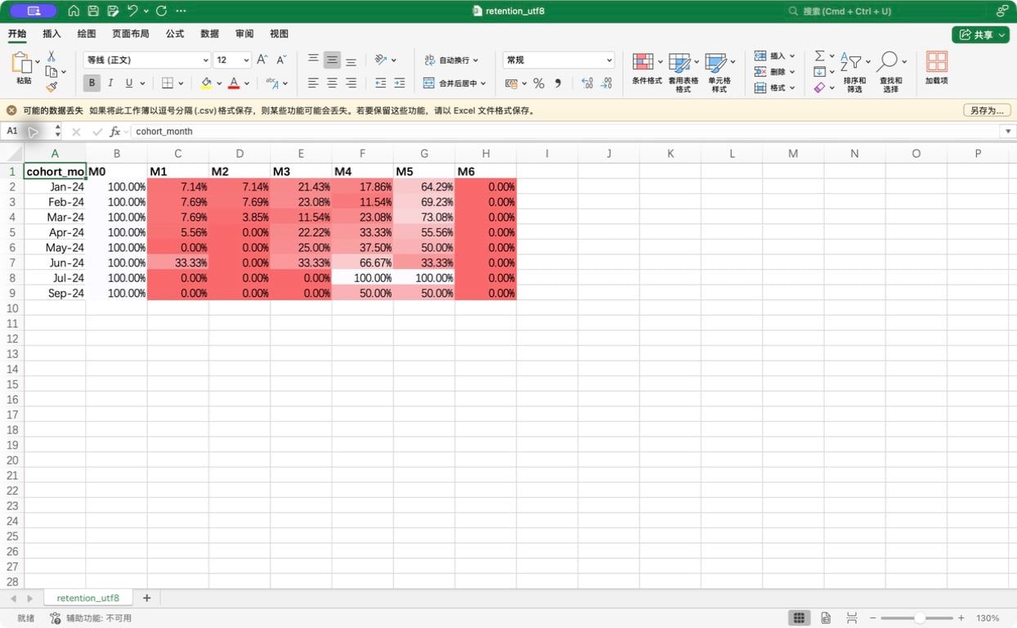1017x628 pixels.
Task: Open Cell Styles (单元格样式)
Action: pyautogui.click(x=719, y=72)
